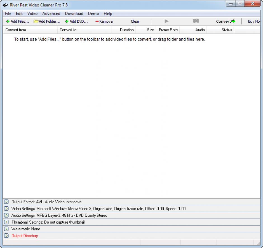Open the Download menu
263x248 pixels.
[74, 14]
